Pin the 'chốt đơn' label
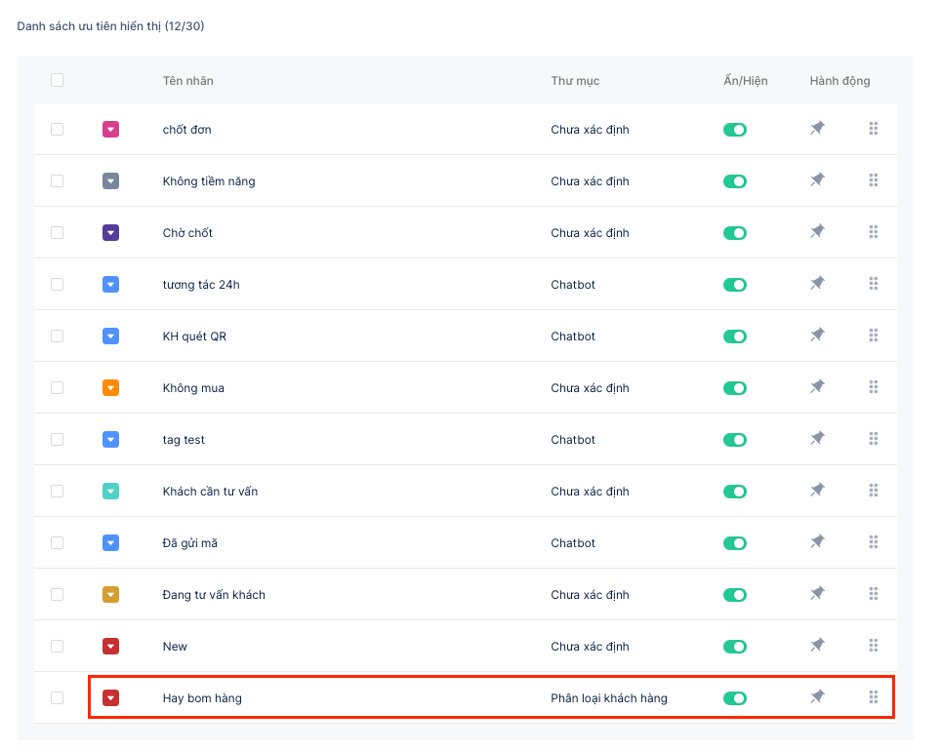The width and height of the screenshot is (942, 752). [817, 129]
